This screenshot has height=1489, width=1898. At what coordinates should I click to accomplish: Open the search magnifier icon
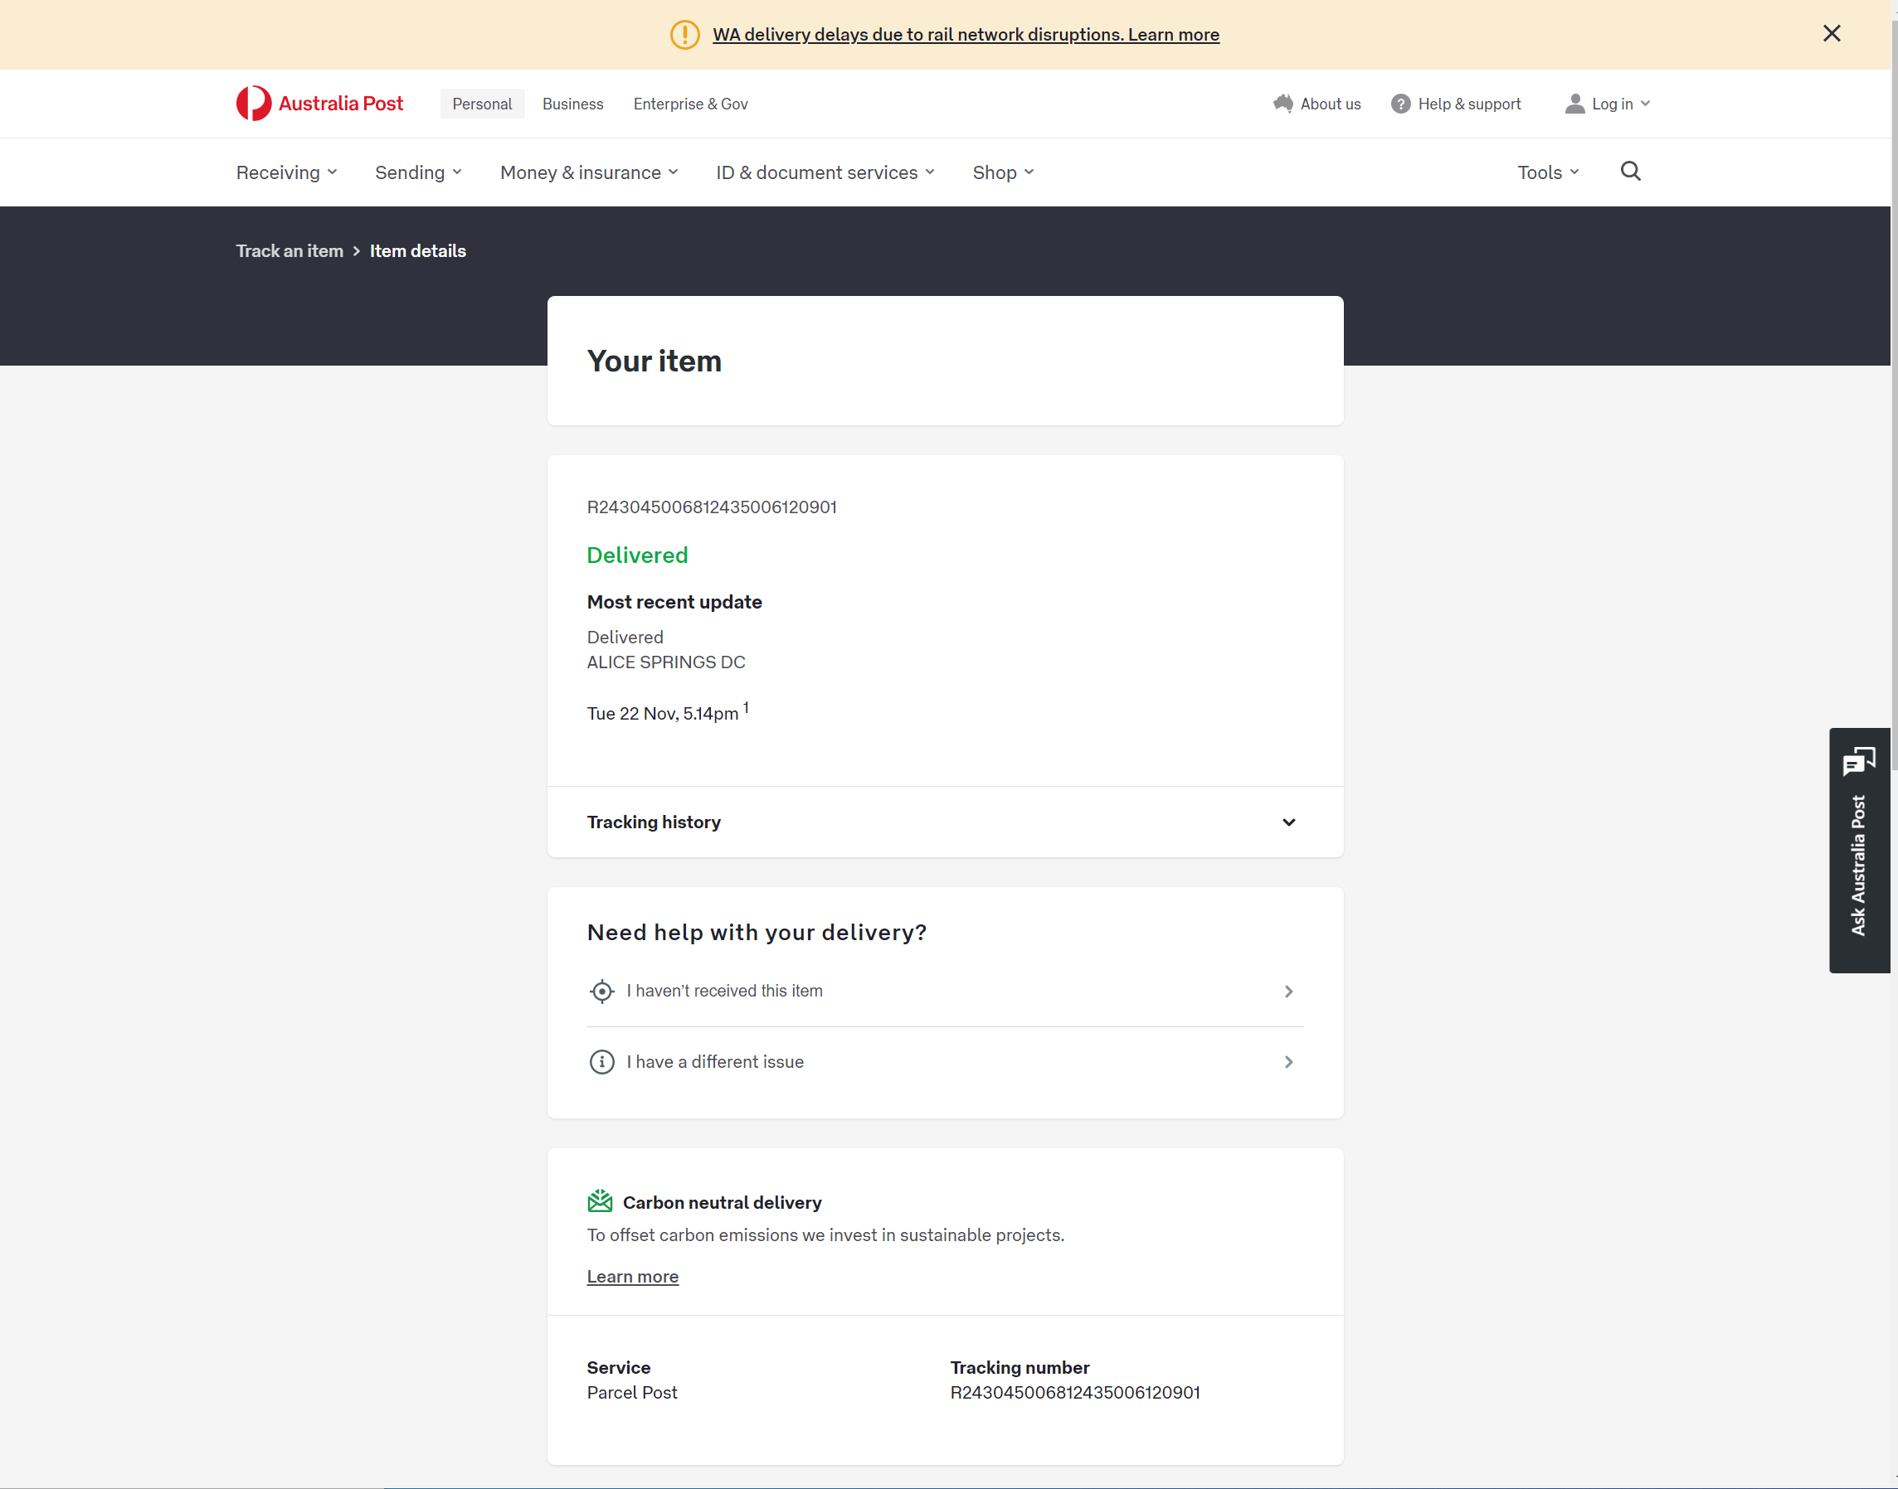point(1630,172)
